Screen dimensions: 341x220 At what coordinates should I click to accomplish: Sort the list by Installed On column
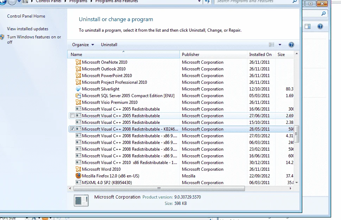[x=261, y=55]
